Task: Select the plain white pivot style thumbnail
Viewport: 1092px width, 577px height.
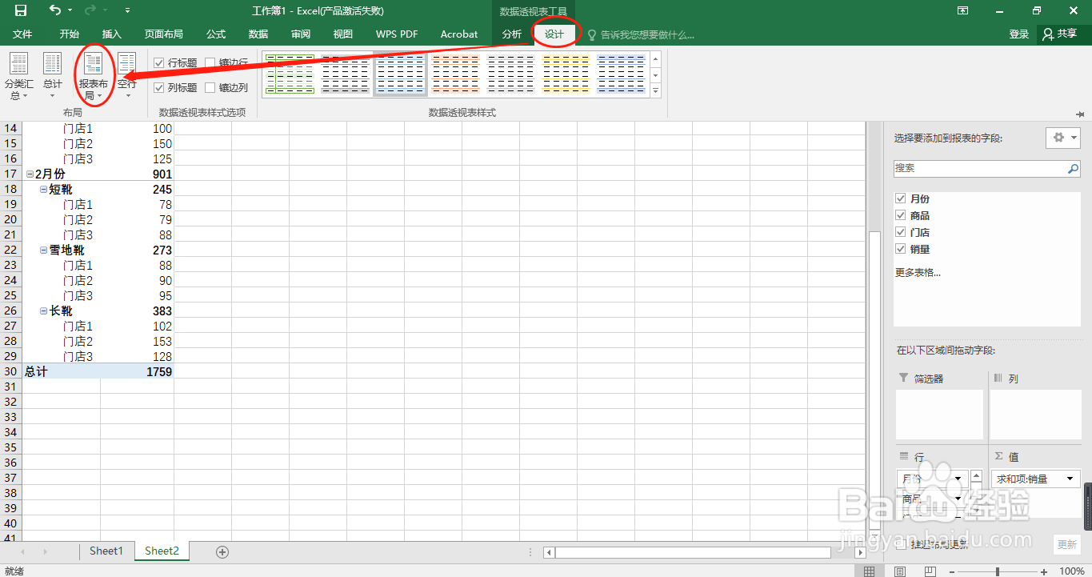Action: [511, 74]
